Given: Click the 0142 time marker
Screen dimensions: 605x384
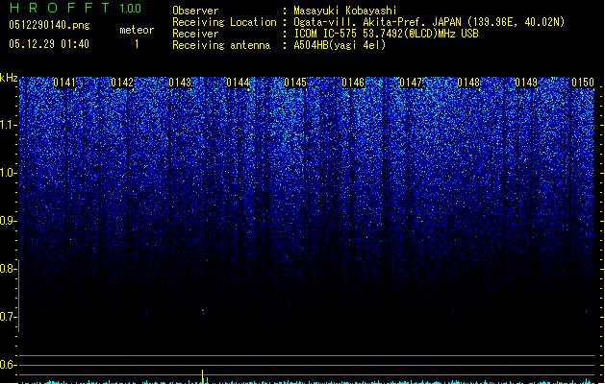Looking at the screenshot, I should tap(122, 83).
